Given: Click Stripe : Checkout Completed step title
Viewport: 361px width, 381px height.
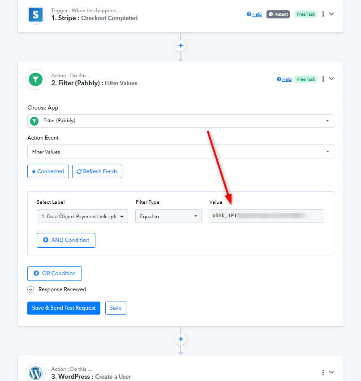Looking at the screenshot, I should 95,18.
